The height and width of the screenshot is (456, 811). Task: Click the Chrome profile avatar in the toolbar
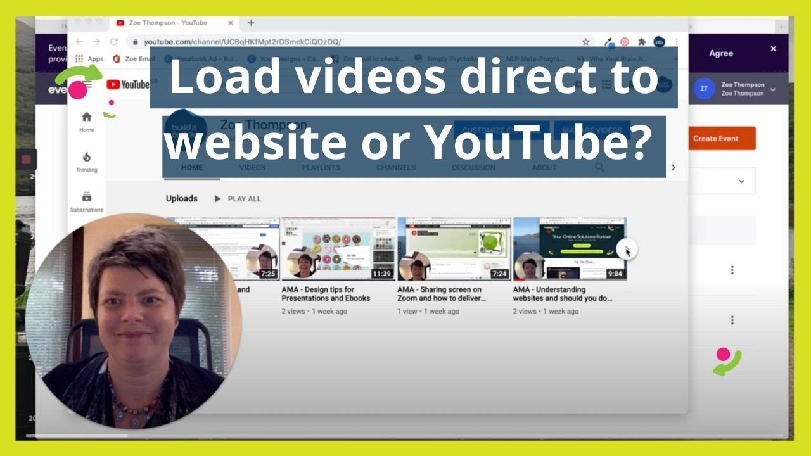tap(659, 42)
